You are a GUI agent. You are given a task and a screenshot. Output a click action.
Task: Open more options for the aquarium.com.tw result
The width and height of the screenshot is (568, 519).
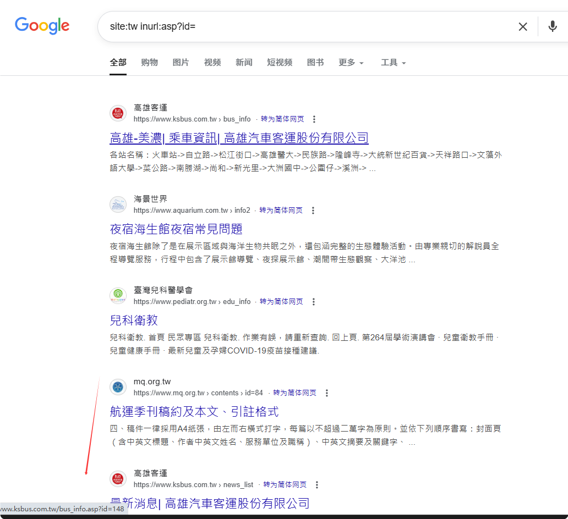click(313, 210)
